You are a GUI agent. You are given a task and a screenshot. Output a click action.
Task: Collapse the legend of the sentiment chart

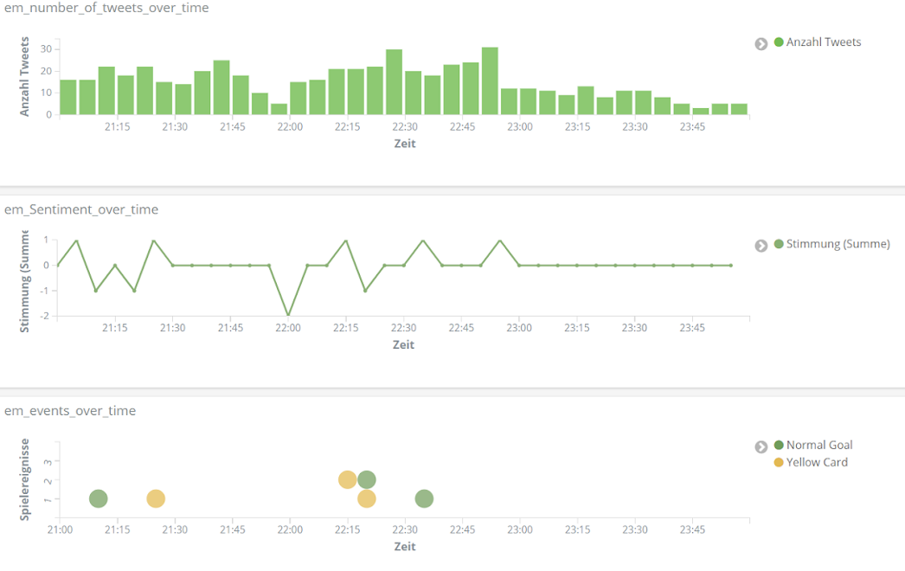pyautogui.click(x=761, y=246)
